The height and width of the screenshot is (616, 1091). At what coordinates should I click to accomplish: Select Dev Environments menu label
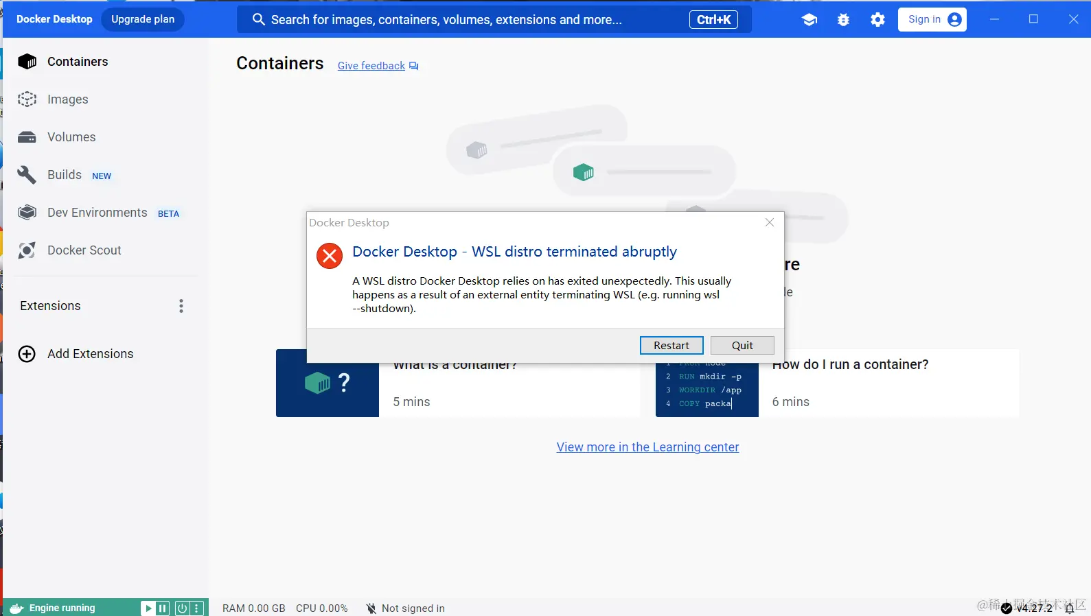pos(97,213)
